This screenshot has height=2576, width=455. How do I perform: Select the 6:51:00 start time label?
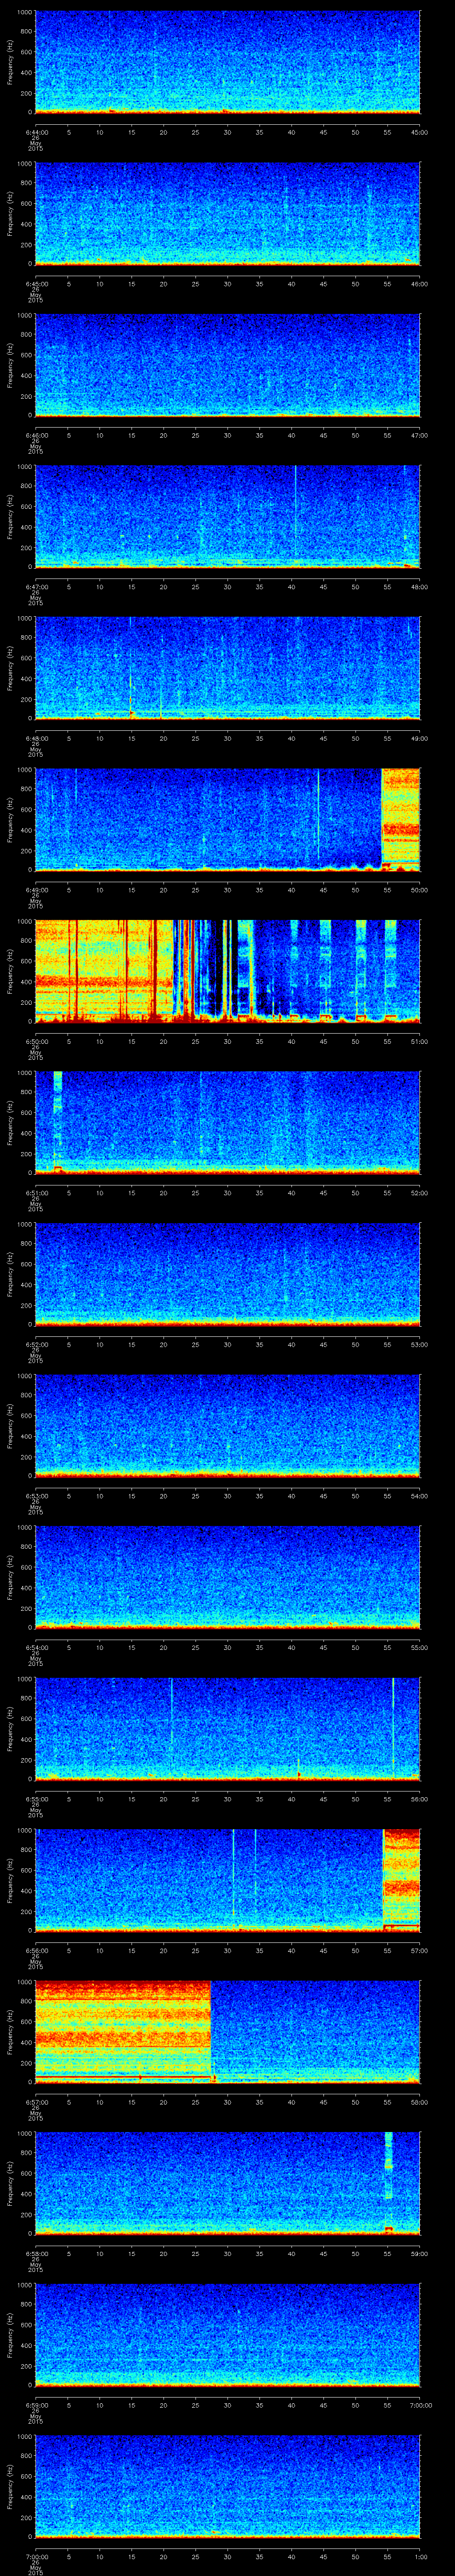coord(36,1192)
